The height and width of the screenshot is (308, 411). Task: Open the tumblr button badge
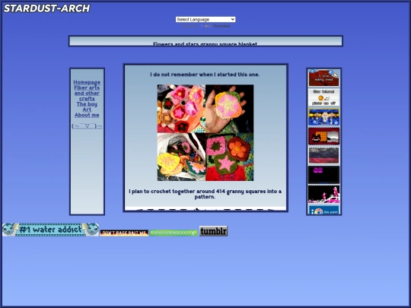tap(213, 231)
